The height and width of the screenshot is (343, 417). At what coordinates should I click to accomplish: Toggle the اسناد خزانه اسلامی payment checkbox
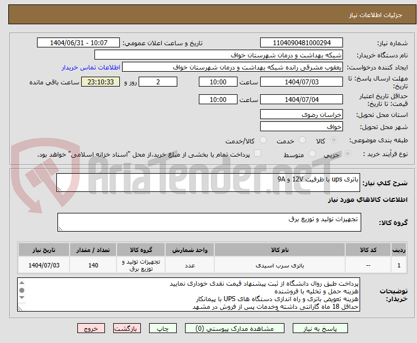pos(257,153)
